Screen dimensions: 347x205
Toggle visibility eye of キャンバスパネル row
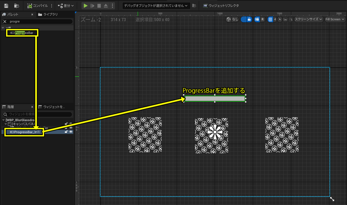[71, 124]
